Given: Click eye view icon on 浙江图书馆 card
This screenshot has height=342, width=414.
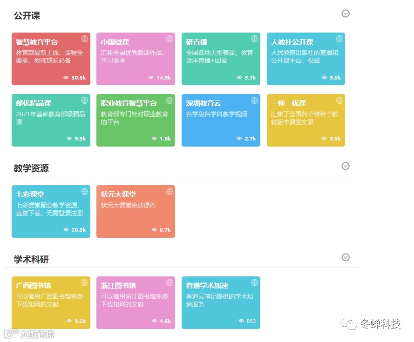Looking at the screenshot, I should (x=155, y=321).
